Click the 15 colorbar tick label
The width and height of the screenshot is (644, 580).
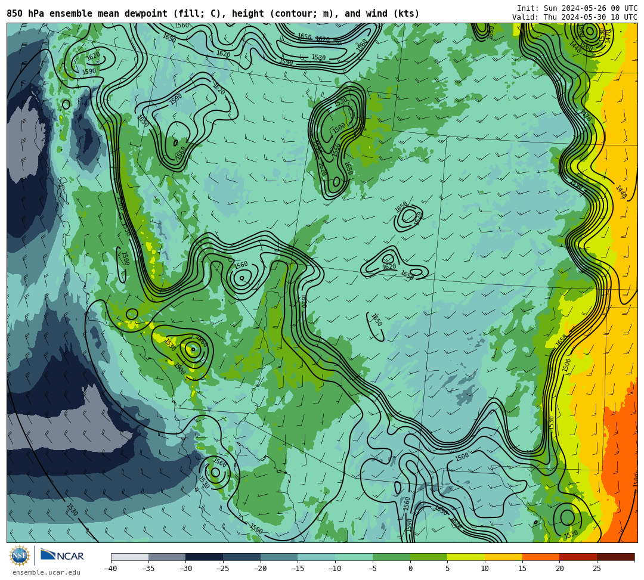click(x=522, y=569)
